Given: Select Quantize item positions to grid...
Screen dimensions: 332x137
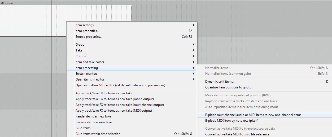Looking at the screenshot, I should coord(264,87).
